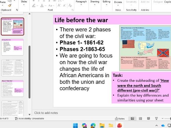Show hidden system tray icons chevron
This screenshot has height=128, width=171.
pos(157,126)
